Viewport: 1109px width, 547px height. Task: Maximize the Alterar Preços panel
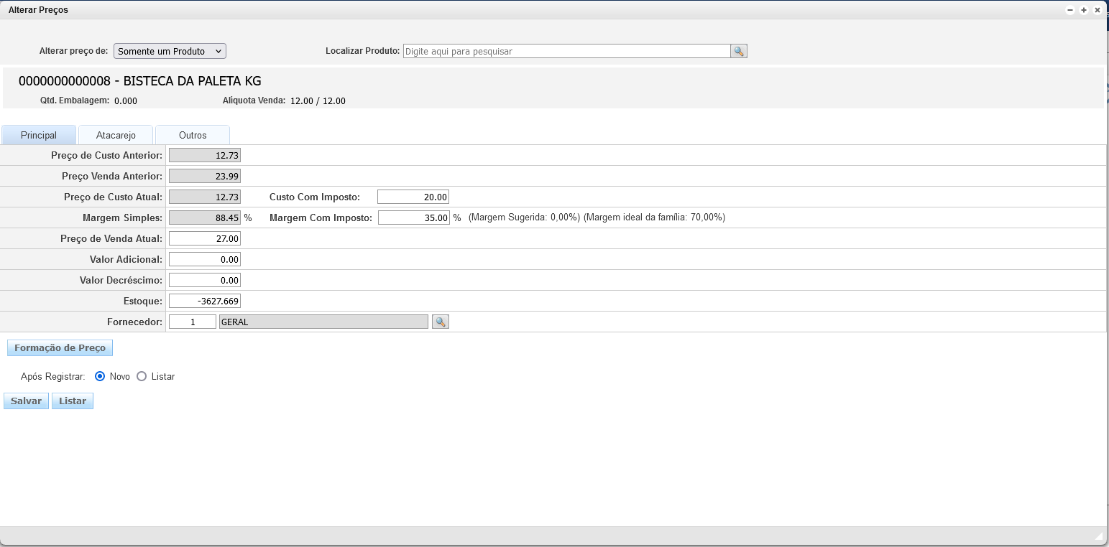(1084, 11)
